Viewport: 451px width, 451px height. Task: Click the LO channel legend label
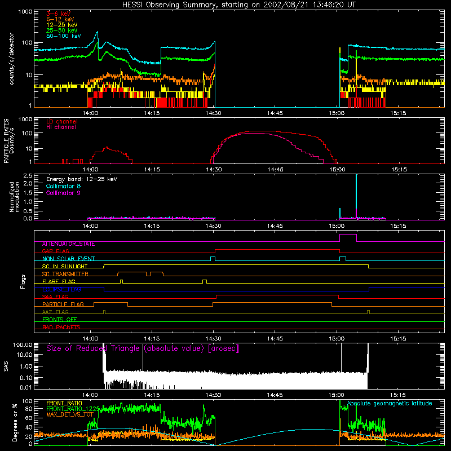coord(62,121)
